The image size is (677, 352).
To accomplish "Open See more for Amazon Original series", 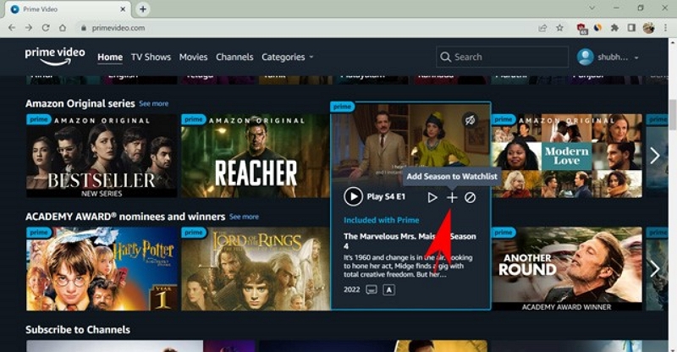I will tap(154, 104).
